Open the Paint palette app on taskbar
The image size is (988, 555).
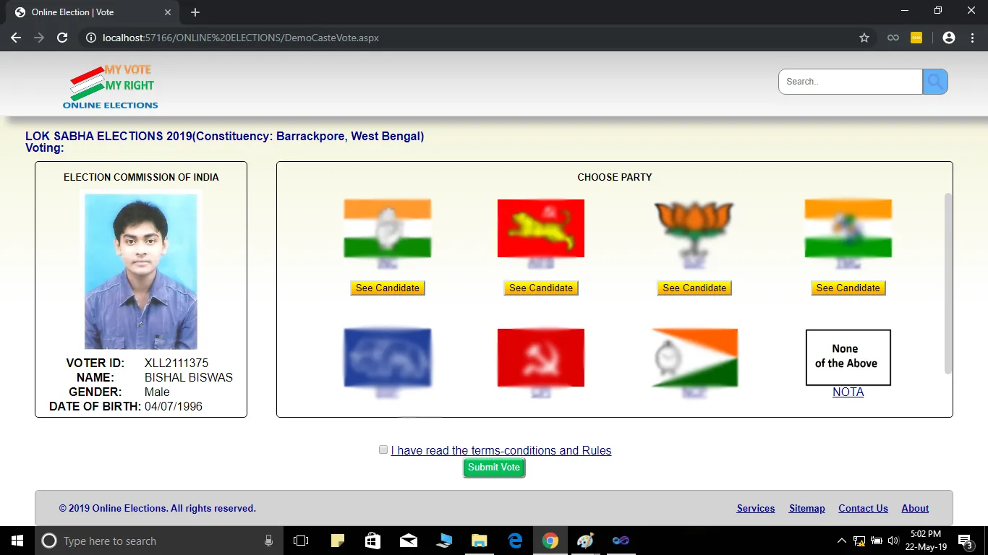click(586, 541)
